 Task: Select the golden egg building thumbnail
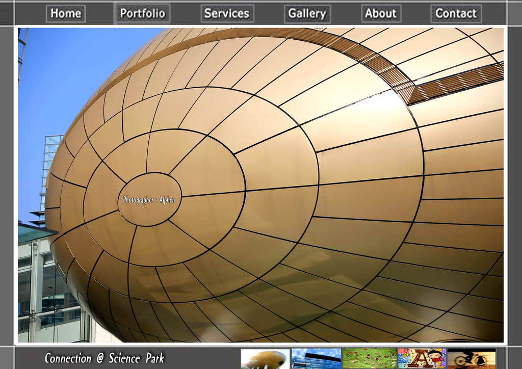pos(265,359)
